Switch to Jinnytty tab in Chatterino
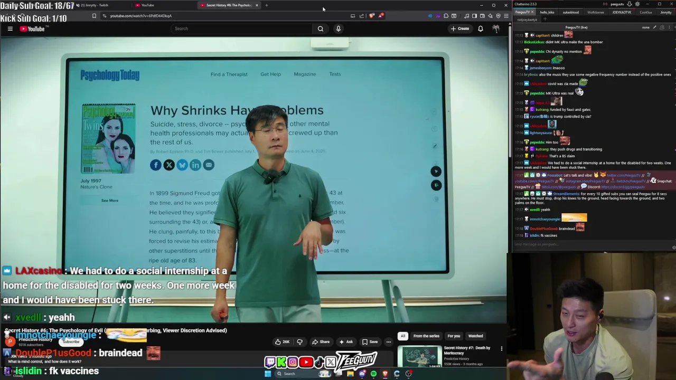 coord(666,12)
